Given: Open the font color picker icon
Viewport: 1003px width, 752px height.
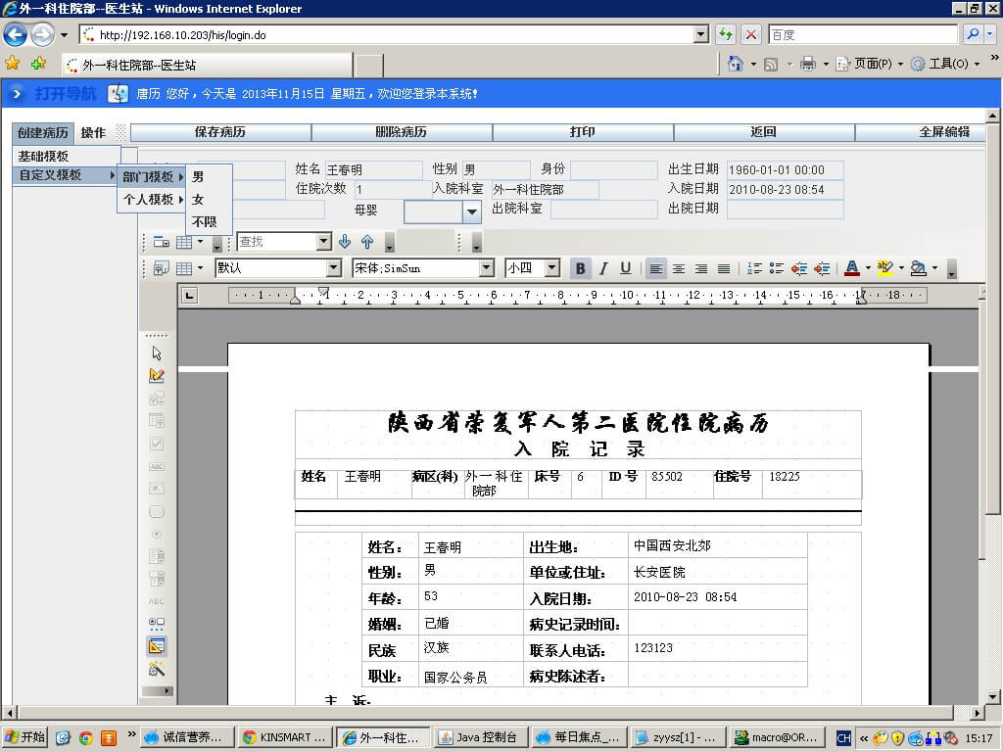Looking at the screenshot, I should point(851,267).
